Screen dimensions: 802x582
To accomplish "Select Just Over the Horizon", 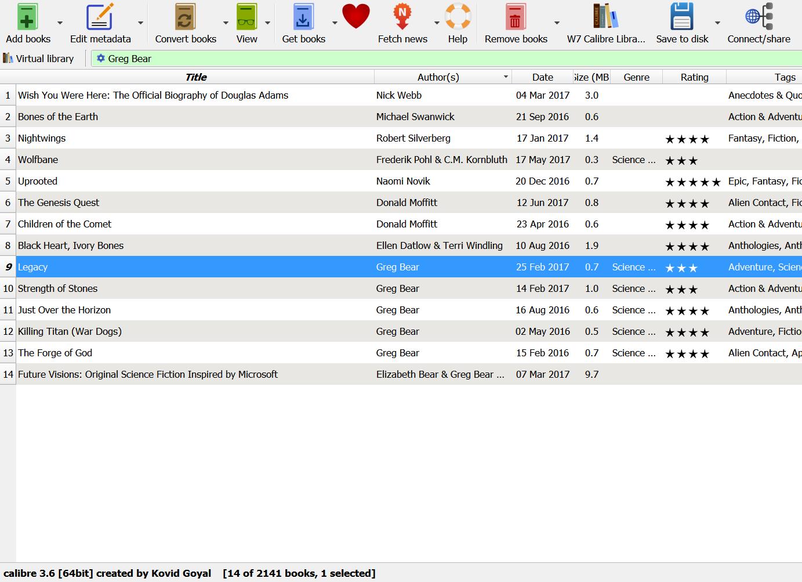I will (x=64, y=310).
